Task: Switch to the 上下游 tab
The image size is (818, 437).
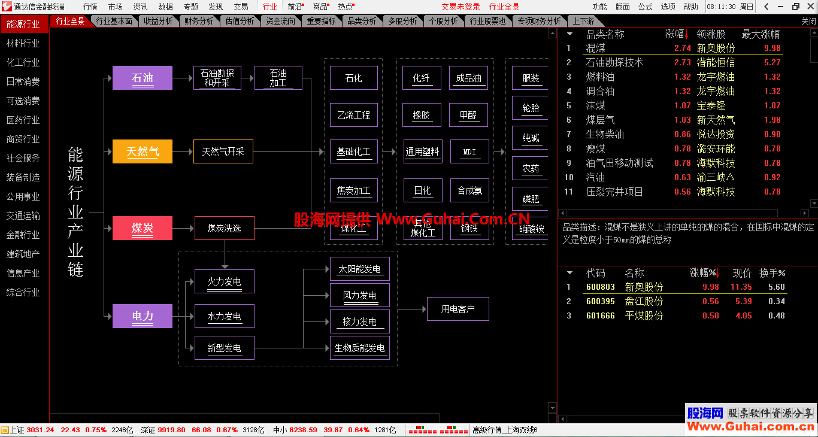Action: coord(584,21)
